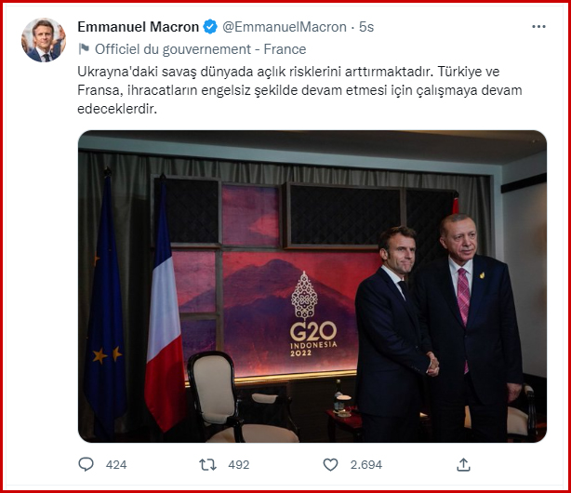Click the 2.694 likes count
This screenshot has width=571, height=493.
(365, 464)
